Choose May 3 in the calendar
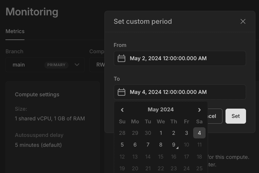Image resolution: width=259 pixels, height=173 pixels. tap(187, 133)
